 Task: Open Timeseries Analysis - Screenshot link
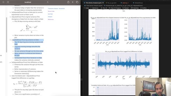(x=56, y=9)
